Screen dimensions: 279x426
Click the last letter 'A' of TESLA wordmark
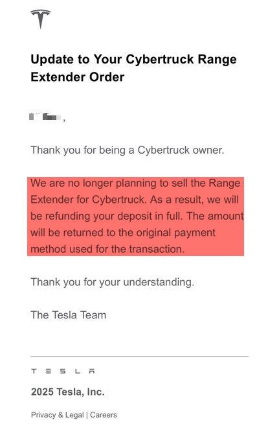point(92,371)
